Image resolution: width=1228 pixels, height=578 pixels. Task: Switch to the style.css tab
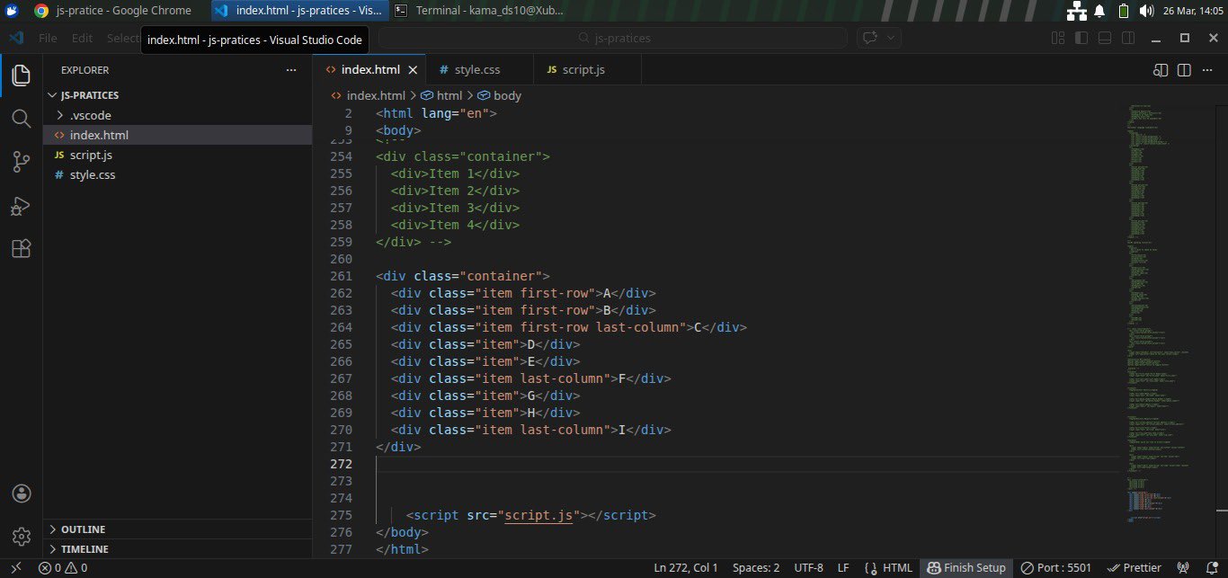coord(476,70)
